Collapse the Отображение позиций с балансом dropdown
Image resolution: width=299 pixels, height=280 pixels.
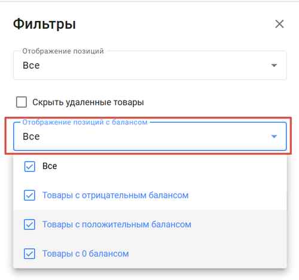(150, 136)
